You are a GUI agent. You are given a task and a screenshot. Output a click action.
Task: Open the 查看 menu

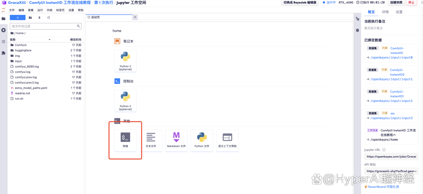coord(31,10)
